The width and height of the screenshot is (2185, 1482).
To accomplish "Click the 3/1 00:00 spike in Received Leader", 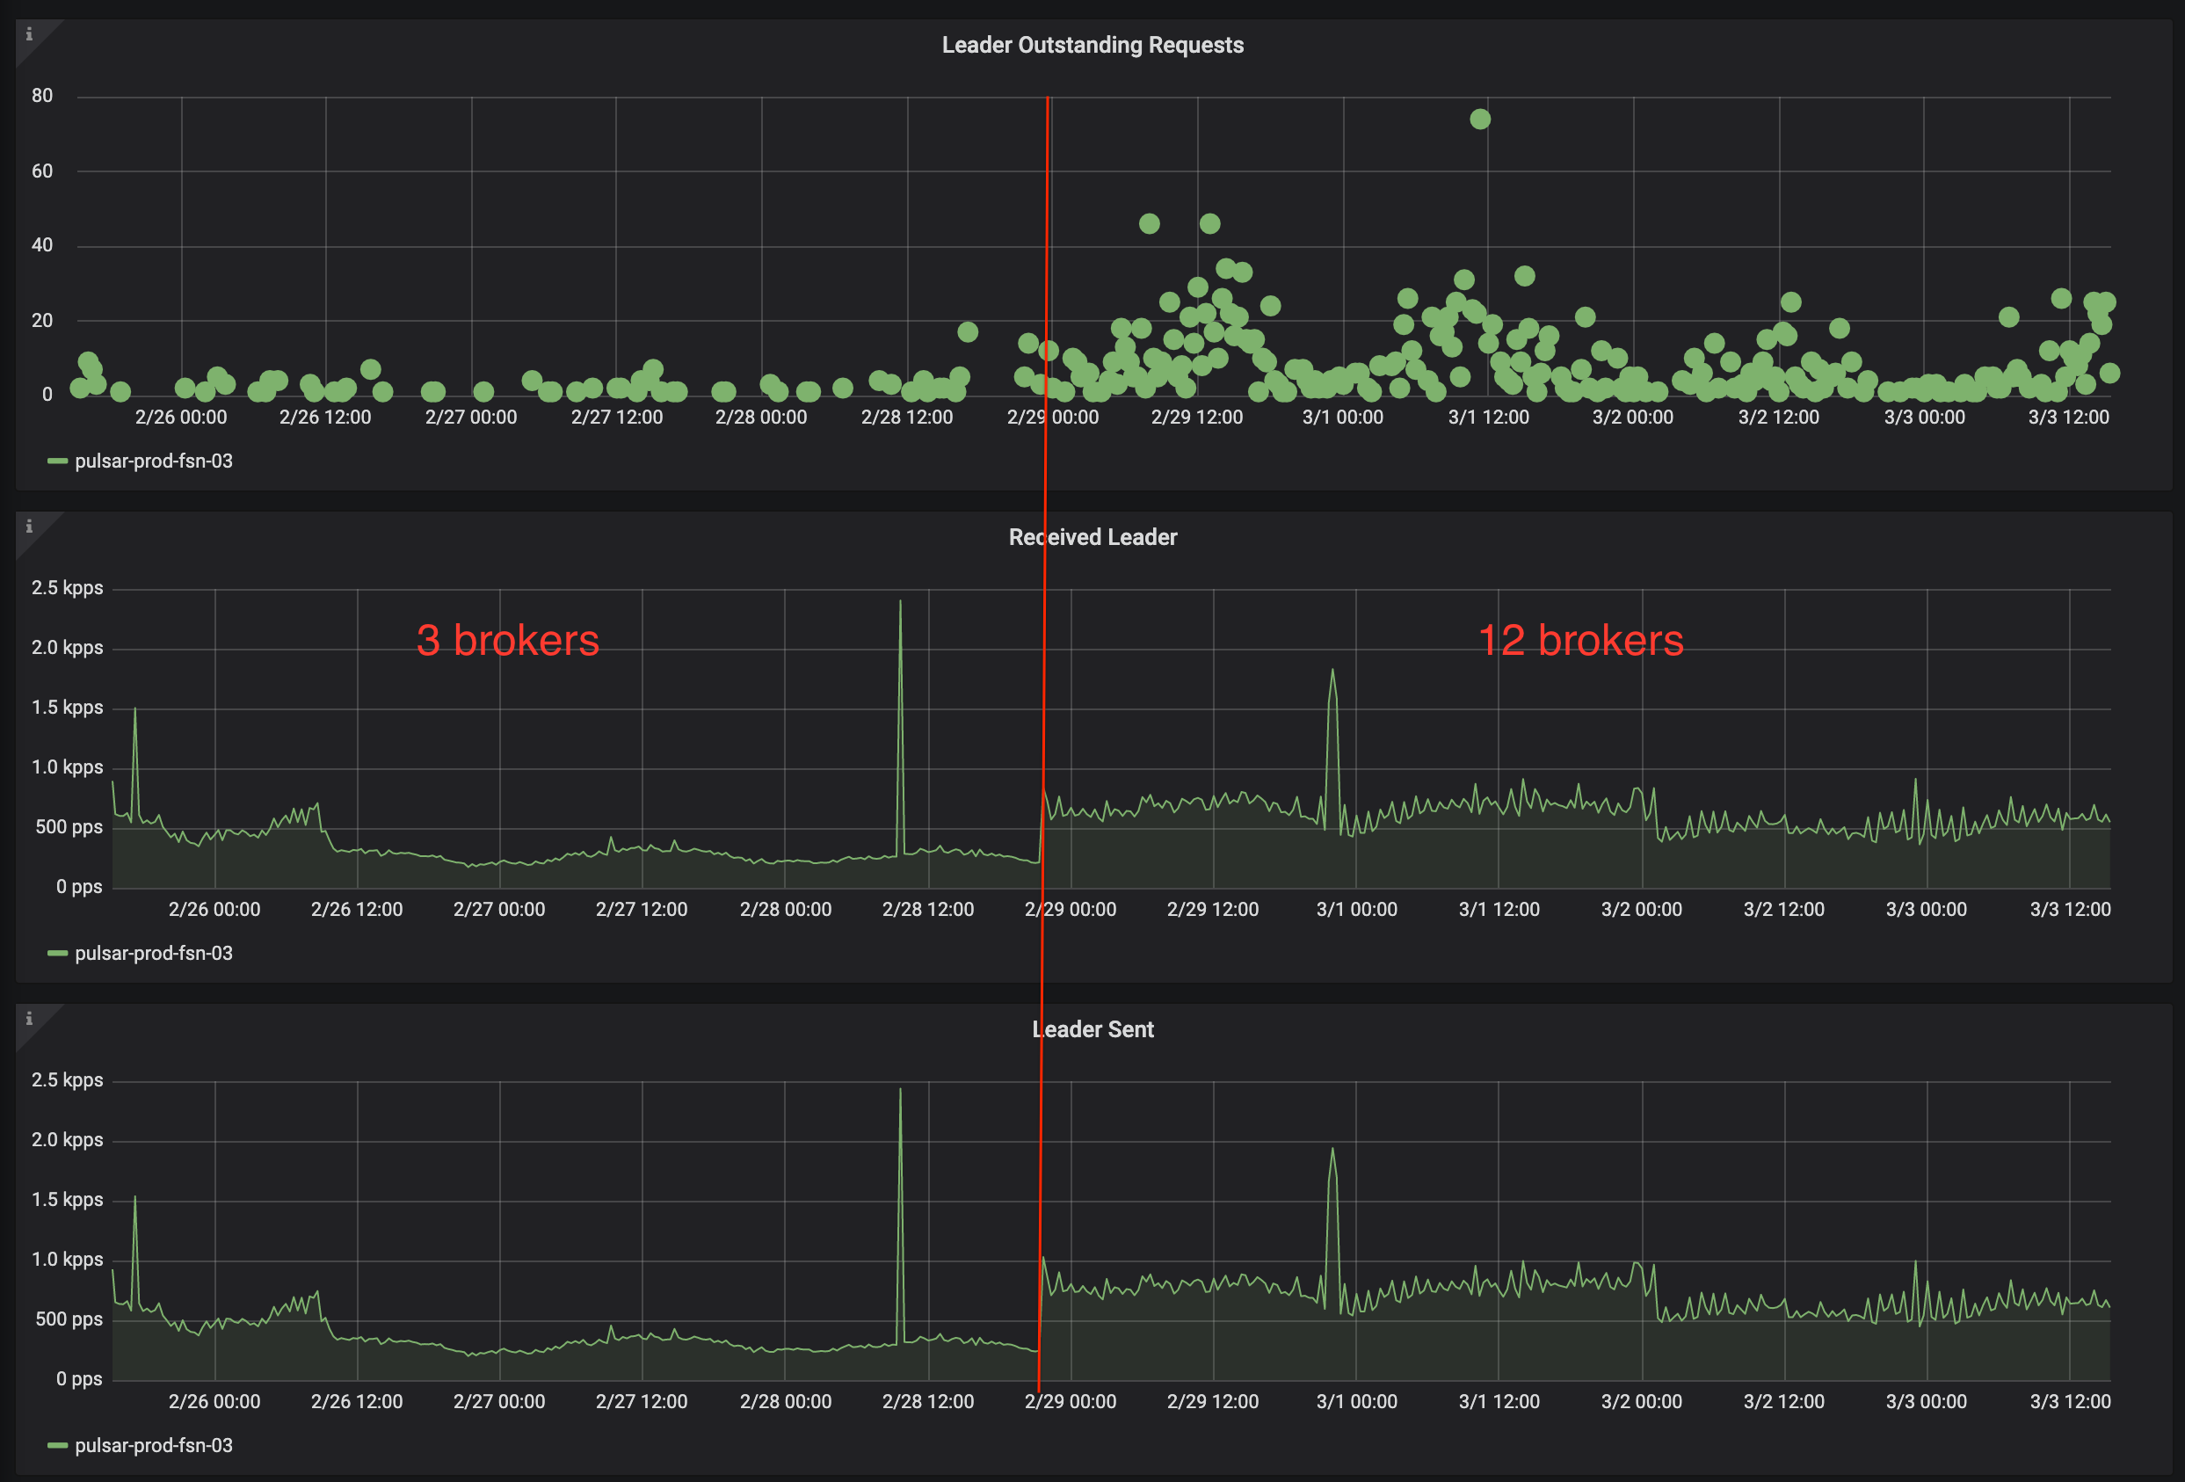I will [1332, 672].
